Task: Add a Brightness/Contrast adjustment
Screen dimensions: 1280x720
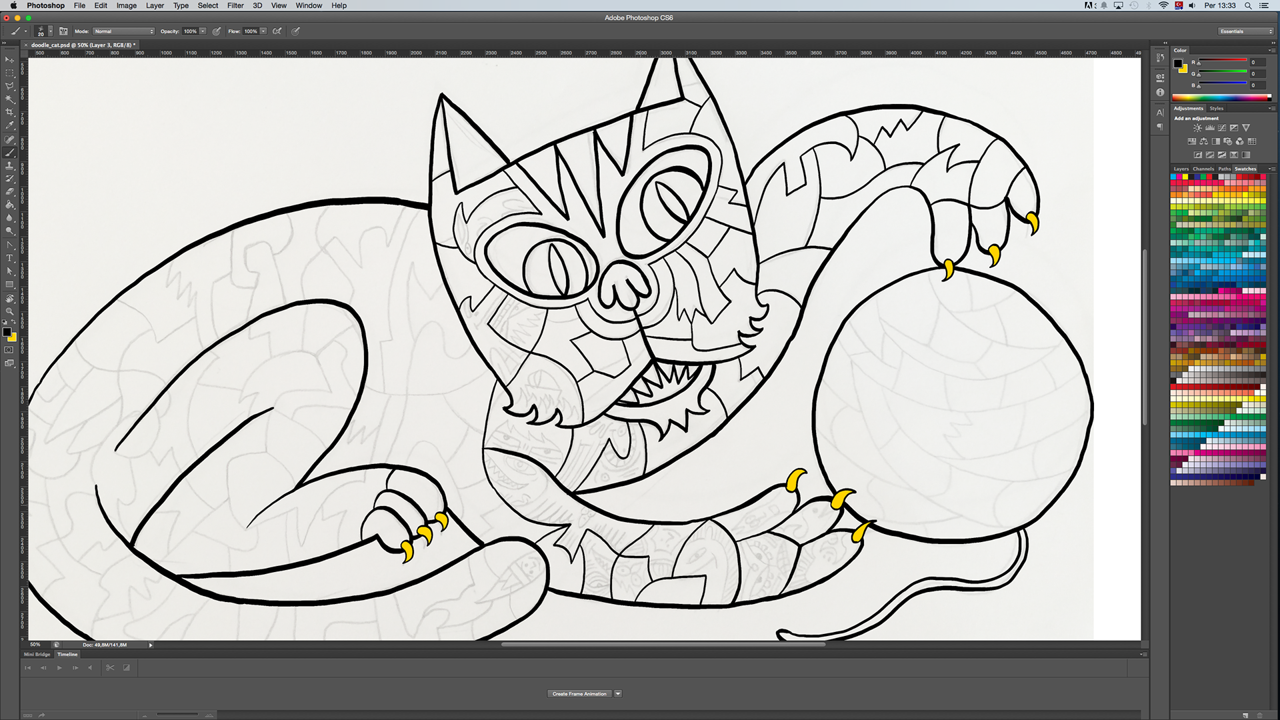Action: (1197, 128)
